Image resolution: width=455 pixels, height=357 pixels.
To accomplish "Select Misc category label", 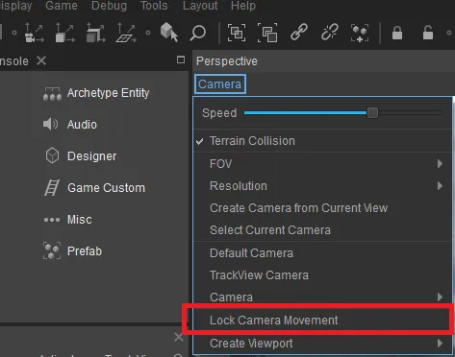I will pos(80,220).
